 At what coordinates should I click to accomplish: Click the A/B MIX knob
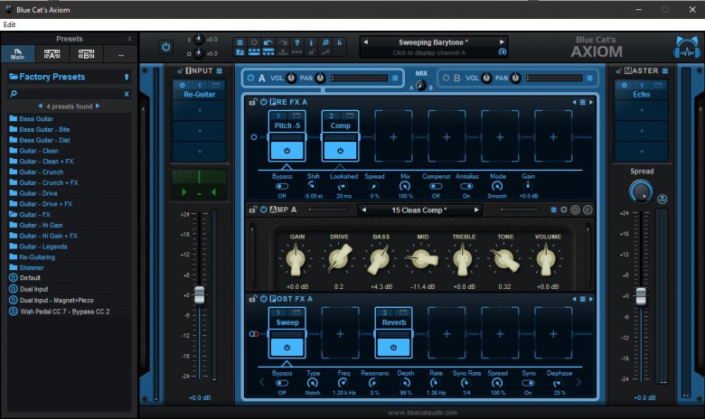click(420, 85)
